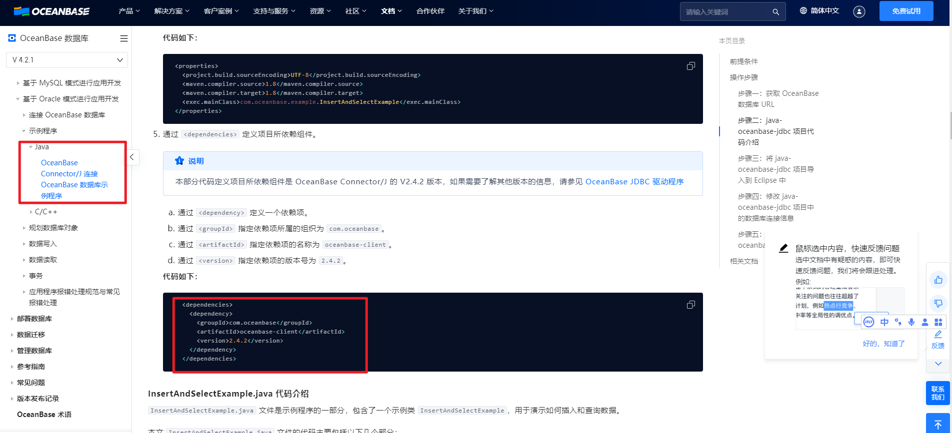Open the 资源 dropdown menu

320,11
